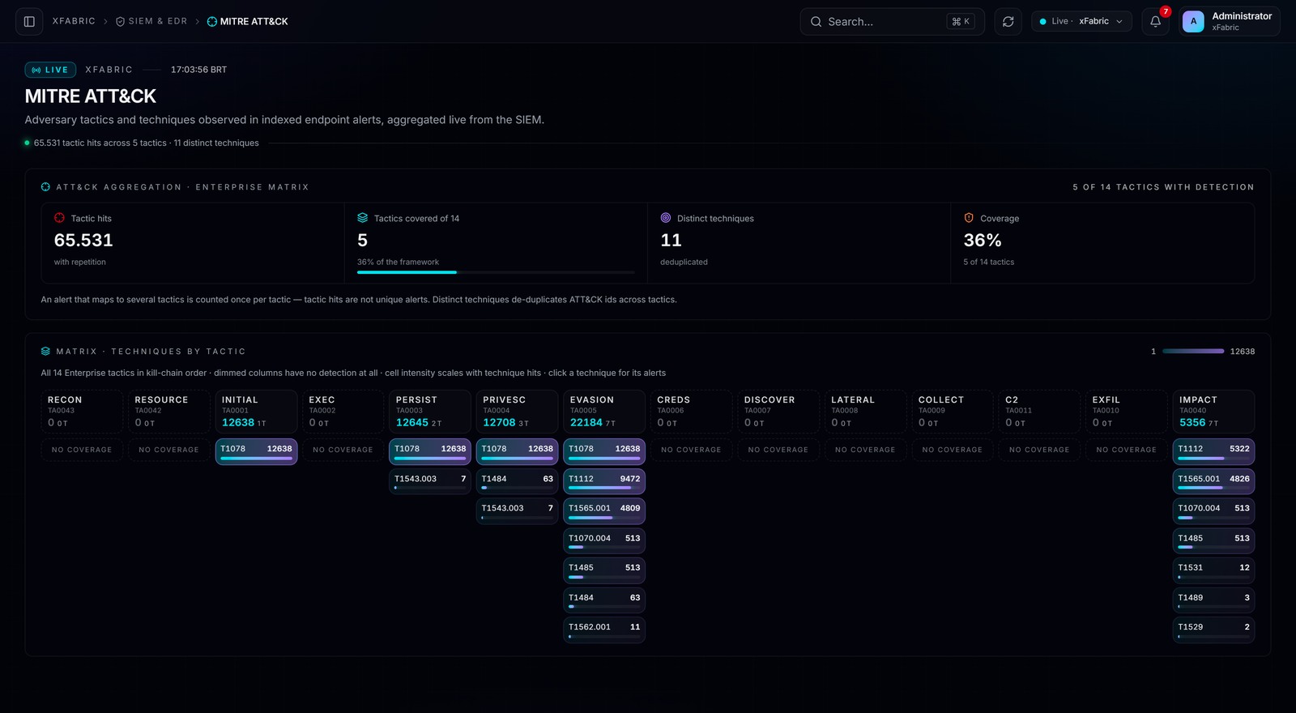The image size is (1296, 713).
Task: Click the Coverage shield icon
Action: (969, 218)
